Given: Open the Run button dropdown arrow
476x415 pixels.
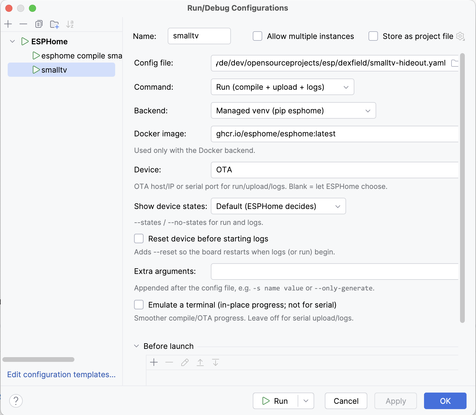Looking at the screenshot, I should [x=306, y=401].
